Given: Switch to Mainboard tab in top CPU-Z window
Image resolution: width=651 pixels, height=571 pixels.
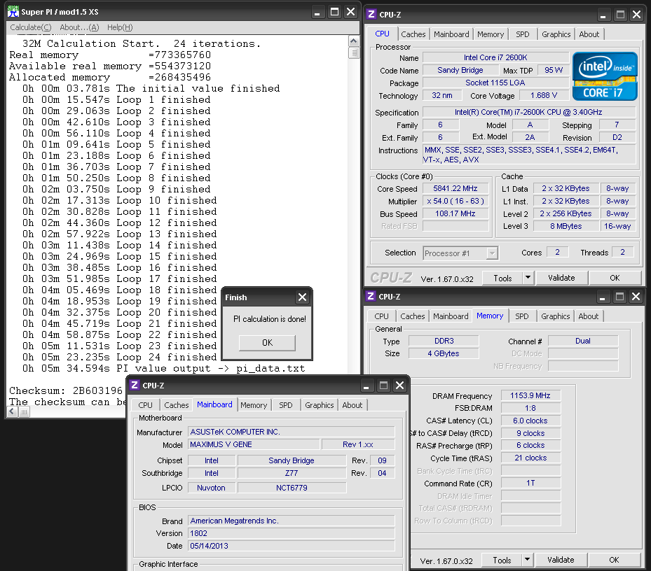Looking at the screenshot, I should coord(451,34).
